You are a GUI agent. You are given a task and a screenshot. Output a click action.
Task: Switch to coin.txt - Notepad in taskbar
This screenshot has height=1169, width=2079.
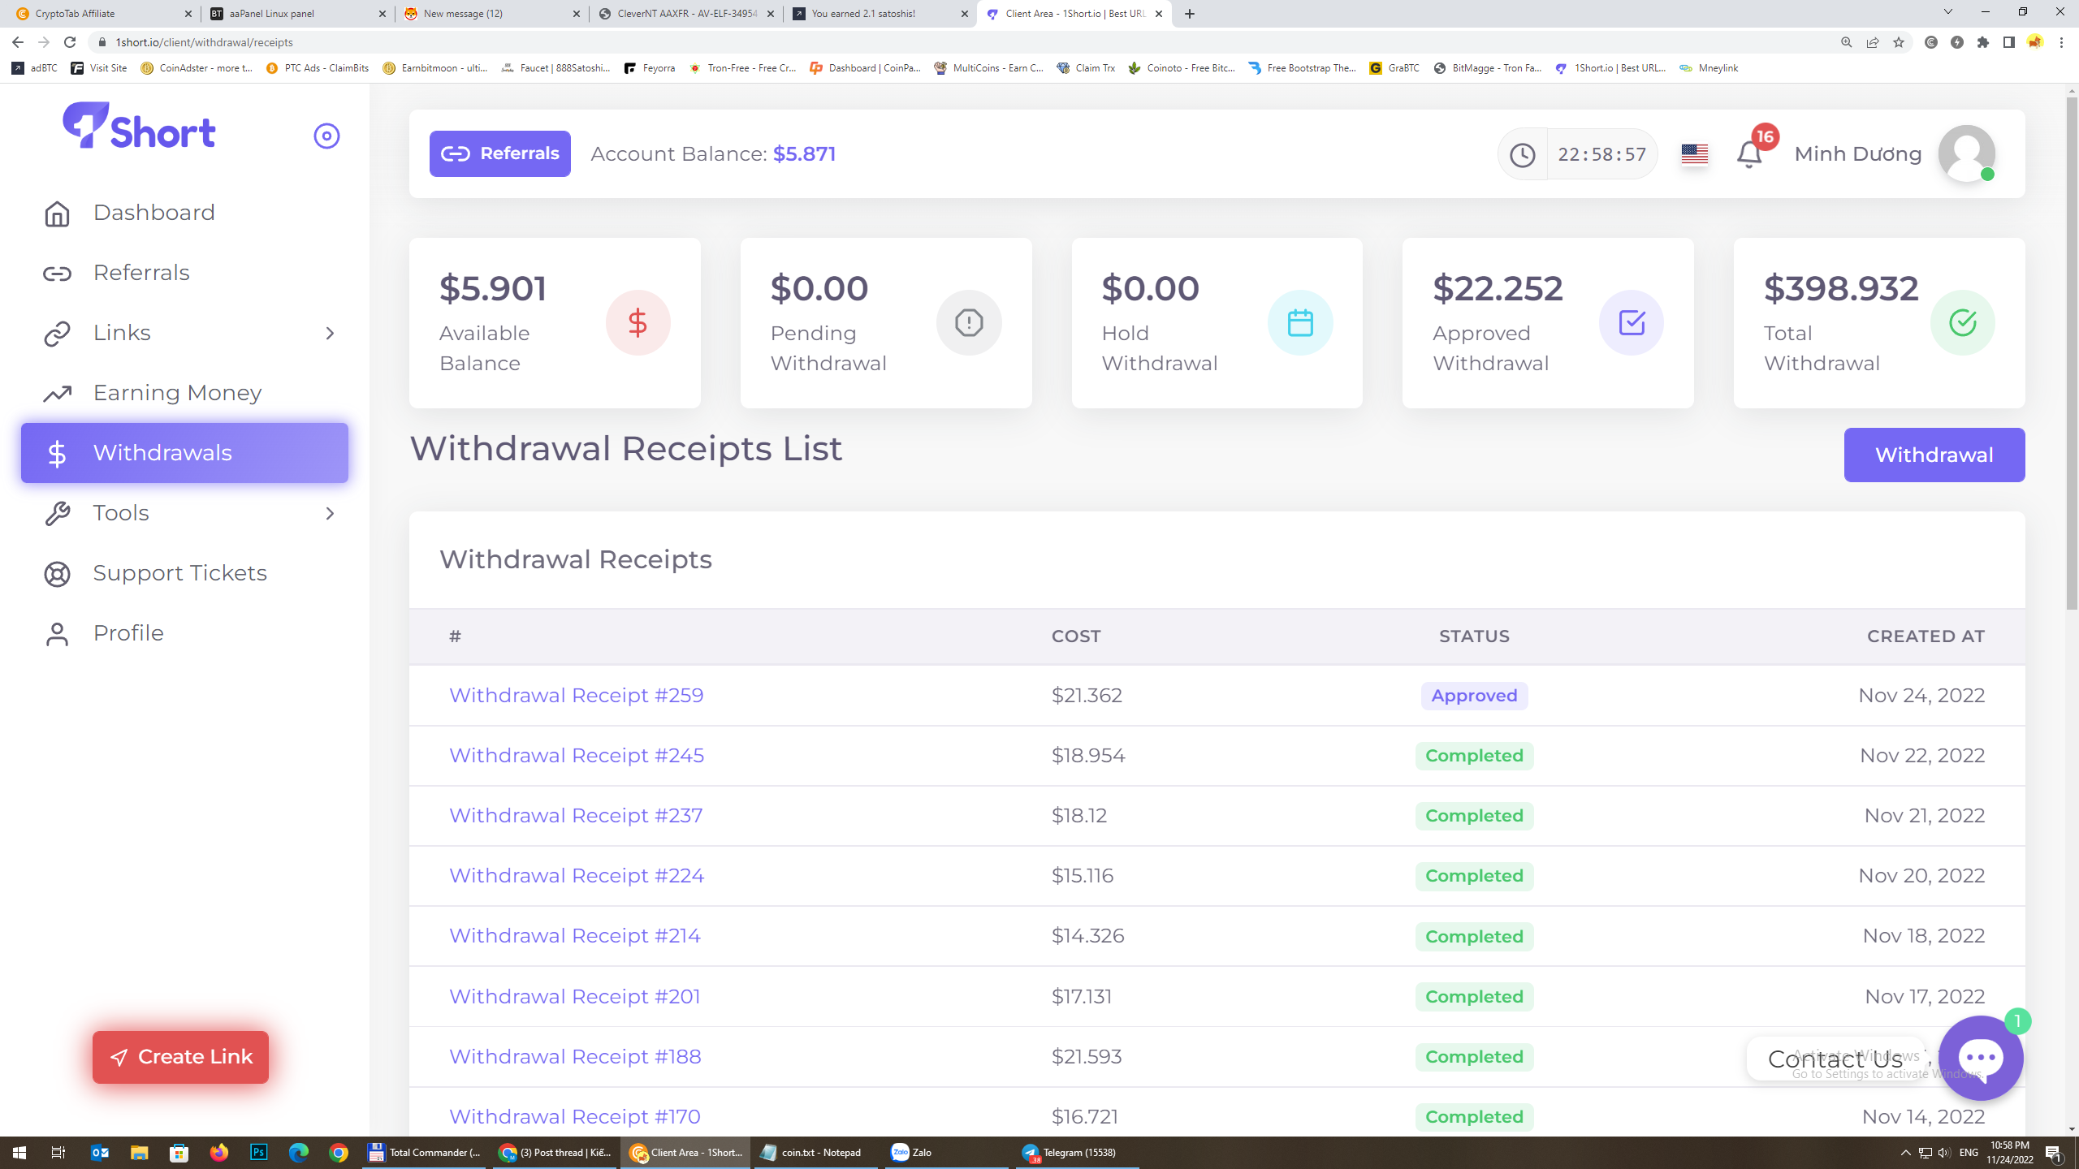tap(817, 1152)
